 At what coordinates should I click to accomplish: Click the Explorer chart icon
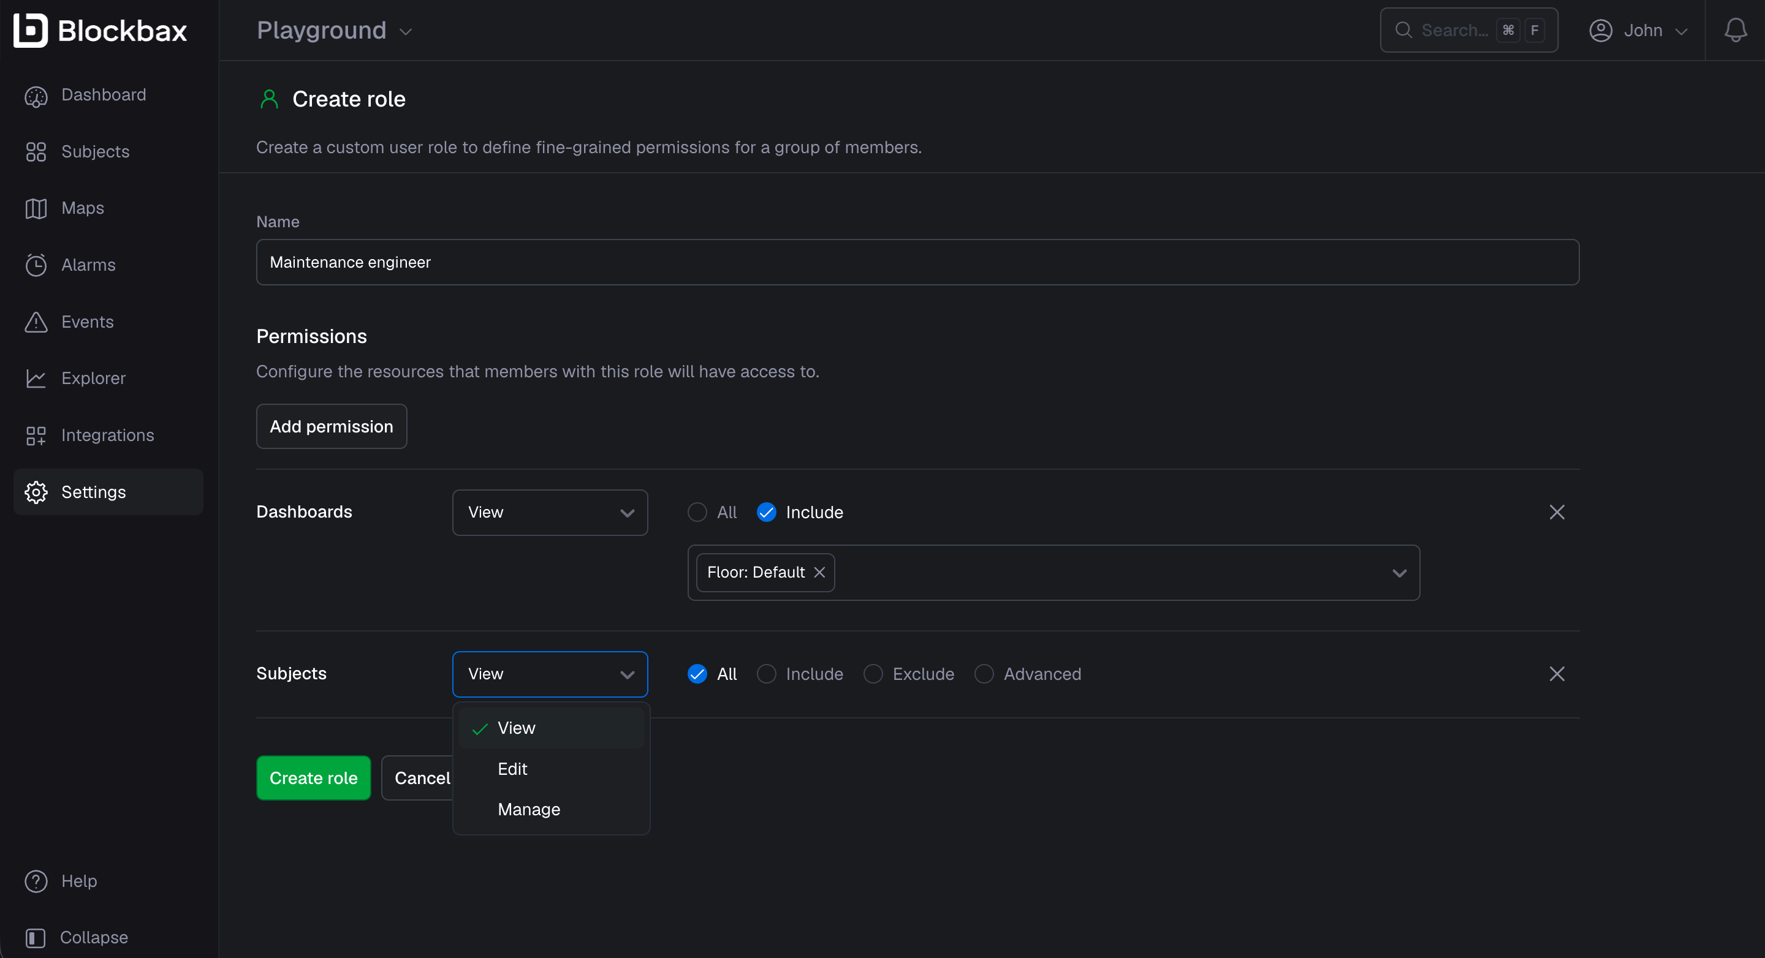[36, 379]
